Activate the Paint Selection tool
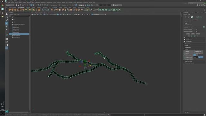The height and width of the screenshot is (116, 206). [7, 20]
